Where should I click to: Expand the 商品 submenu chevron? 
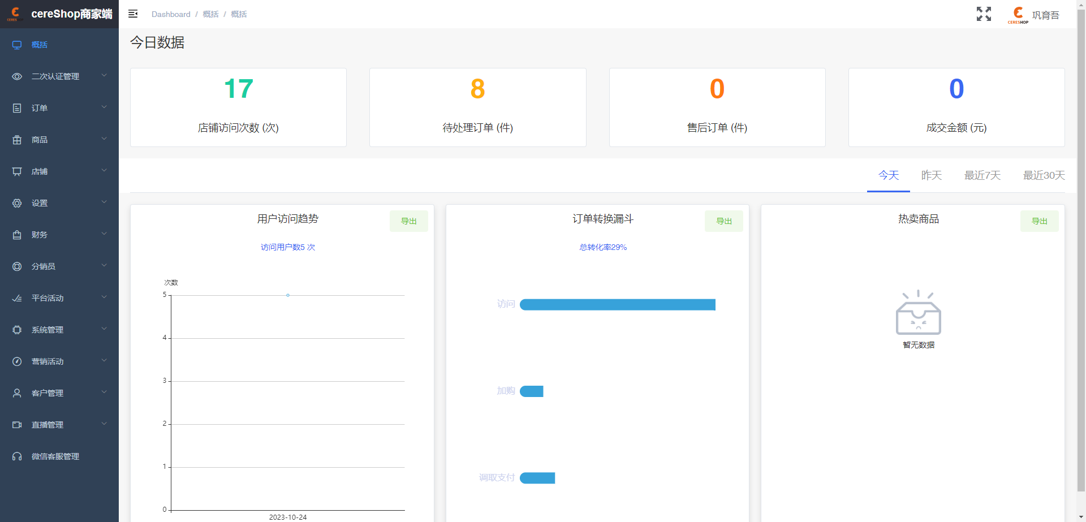[x=104, y=139]
